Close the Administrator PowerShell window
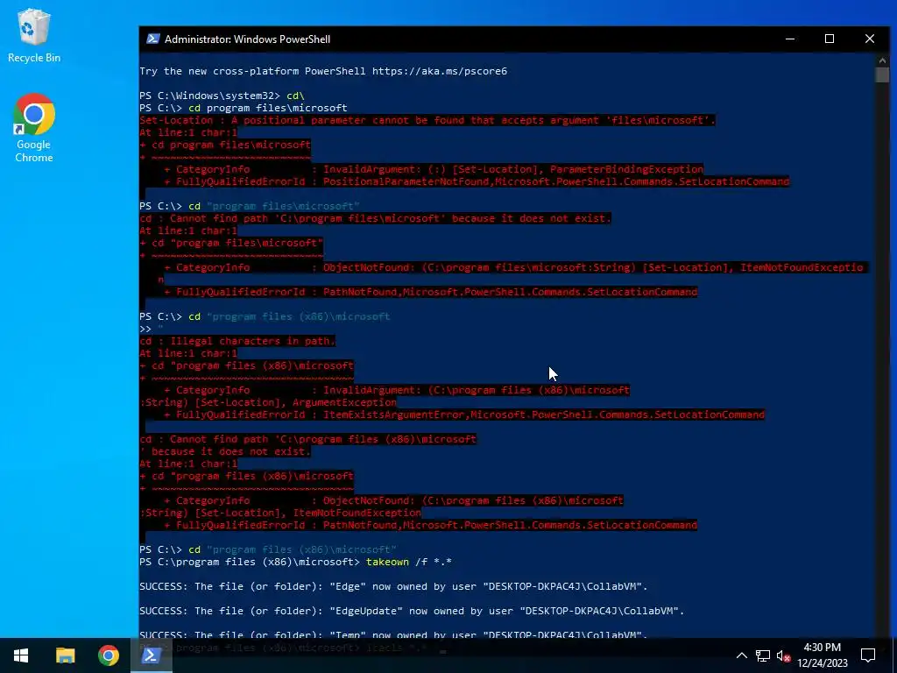The height and width of the screenshot is (673, 897). tap(870, 39)
